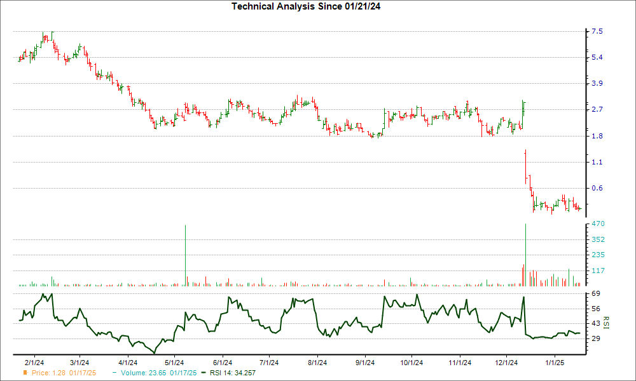Click the 56 RSI axis label

click(x=596, y=309)
